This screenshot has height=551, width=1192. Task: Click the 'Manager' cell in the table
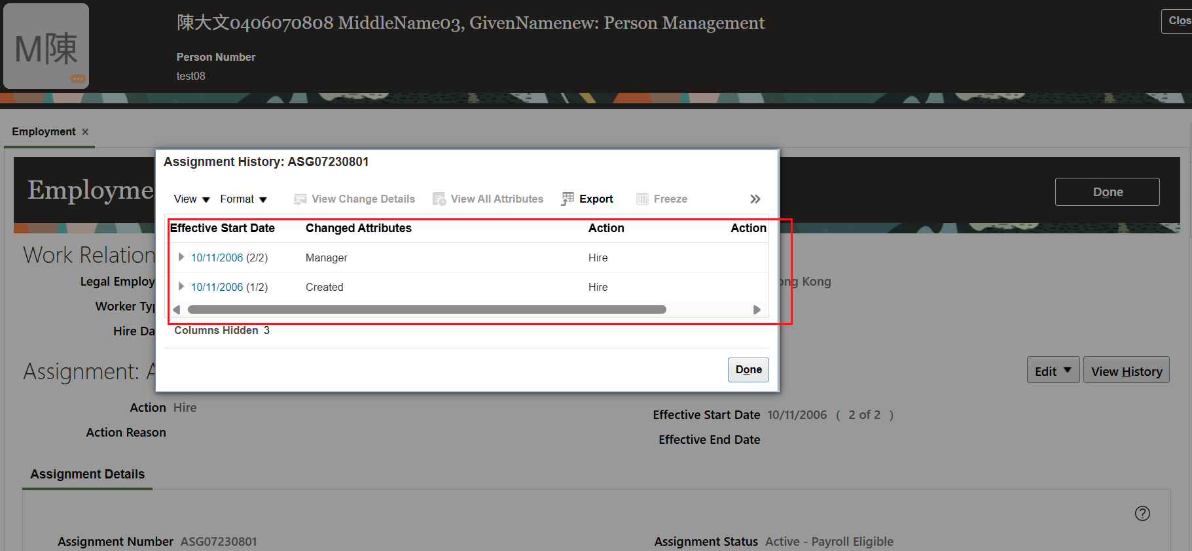(327, 258)
